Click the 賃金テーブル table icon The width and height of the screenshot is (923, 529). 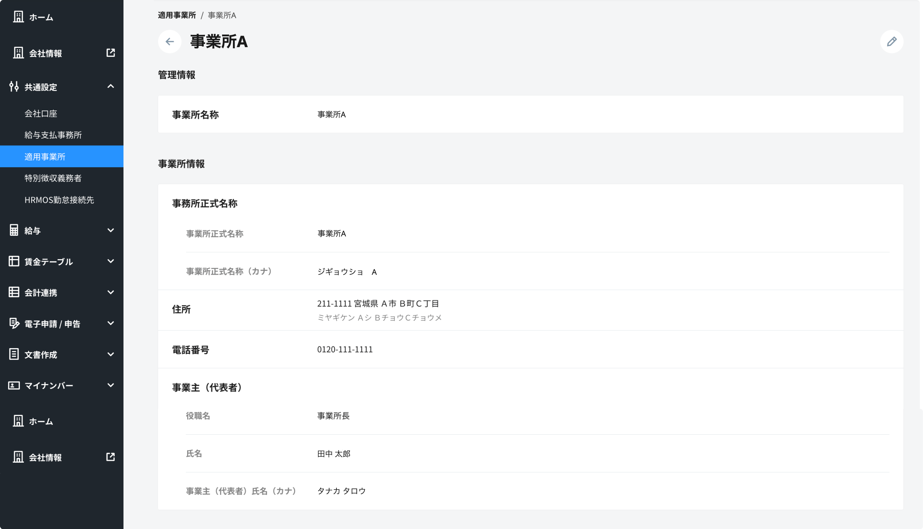pos(14,261)
